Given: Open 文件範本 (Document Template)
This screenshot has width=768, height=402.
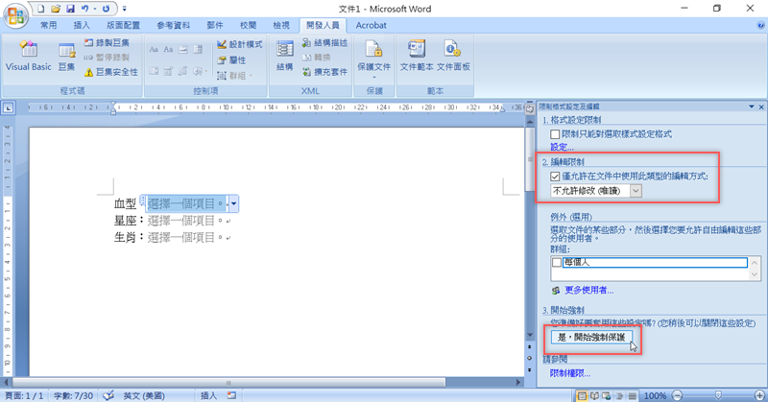Looking at the screenshot, I should pos(417,56).
